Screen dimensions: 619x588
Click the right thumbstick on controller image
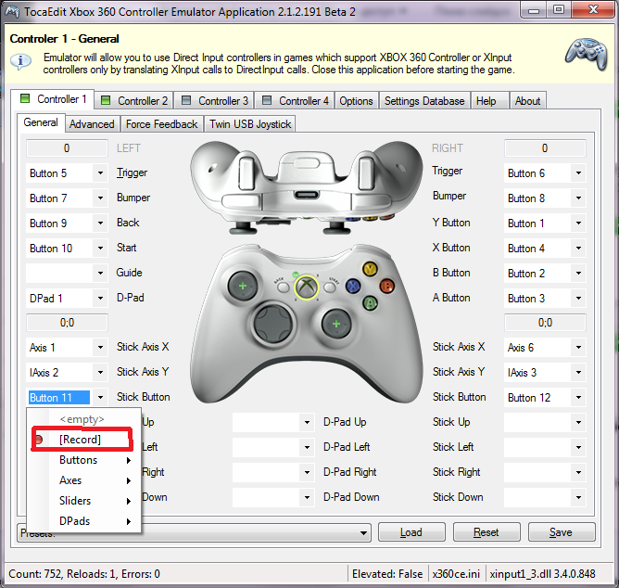pos(337,324)
